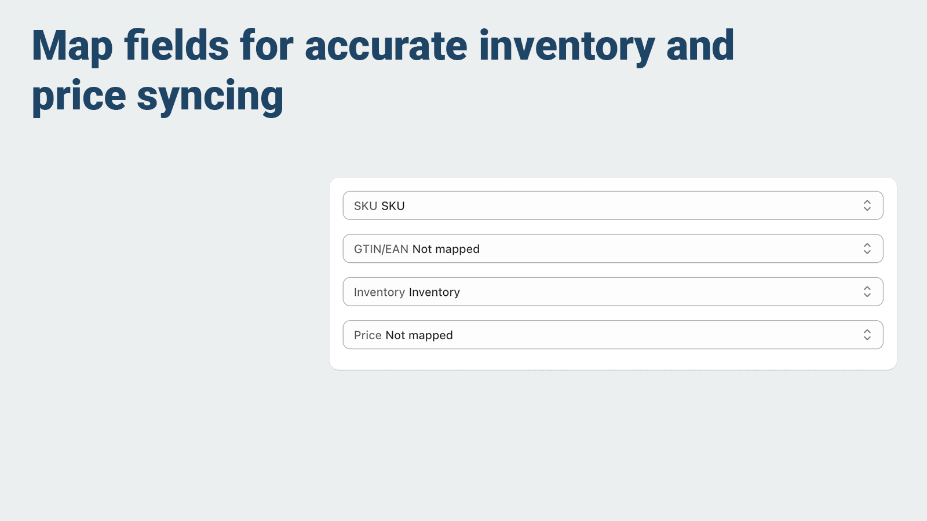Select the down arrow on the Price selector
Screen dimensions: 927x521
click(x=867, y=337)
